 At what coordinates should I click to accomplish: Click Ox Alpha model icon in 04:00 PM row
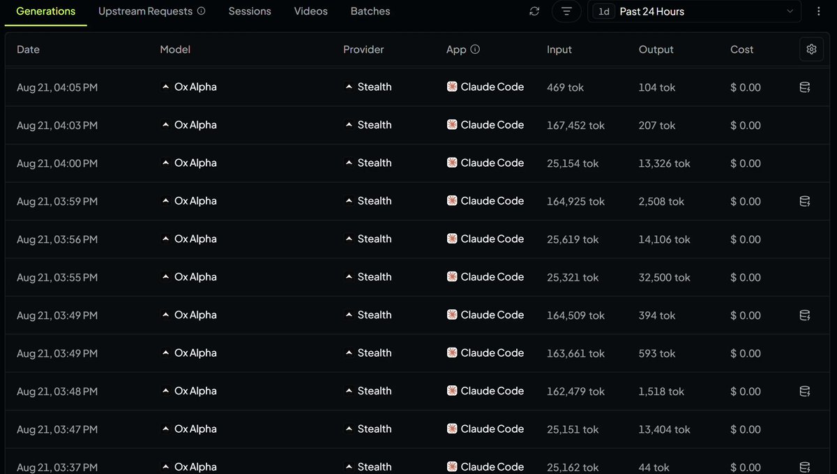[165, 163]
